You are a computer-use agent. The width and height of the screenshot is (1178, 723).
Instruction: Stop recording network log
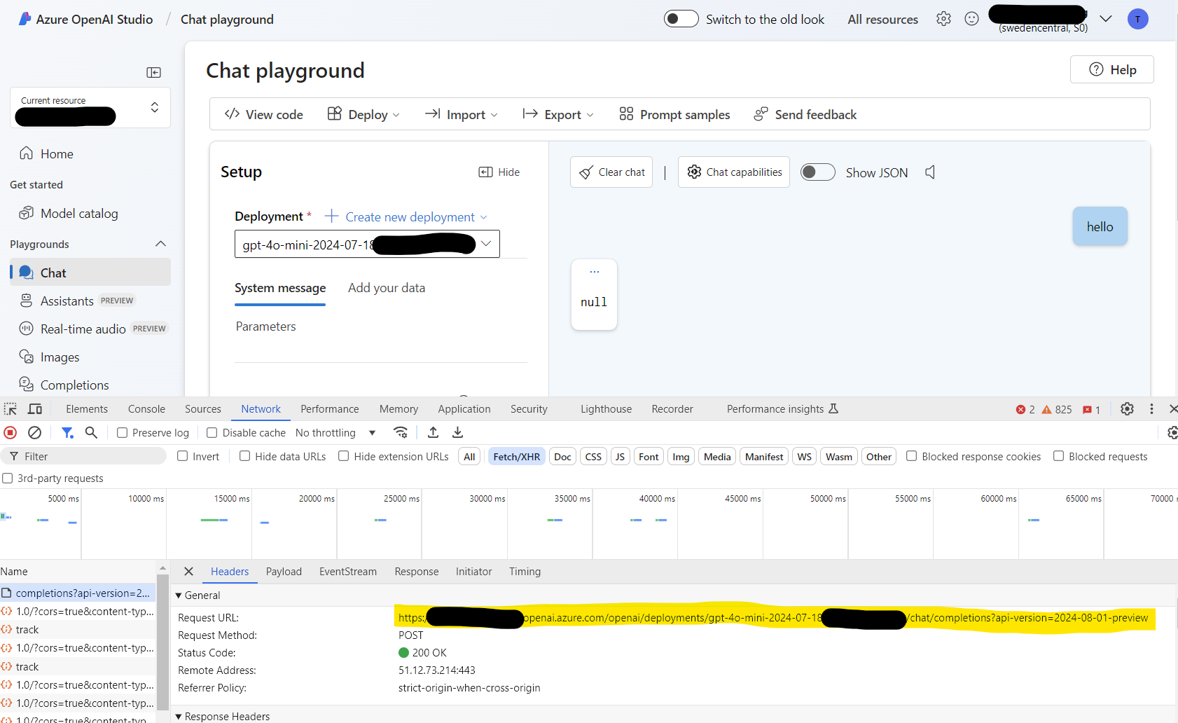pyautogui.click(x=11, y=433)
